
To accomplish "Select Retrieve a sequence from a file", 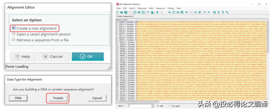I will pyautogui.click(x=14, y=40).
